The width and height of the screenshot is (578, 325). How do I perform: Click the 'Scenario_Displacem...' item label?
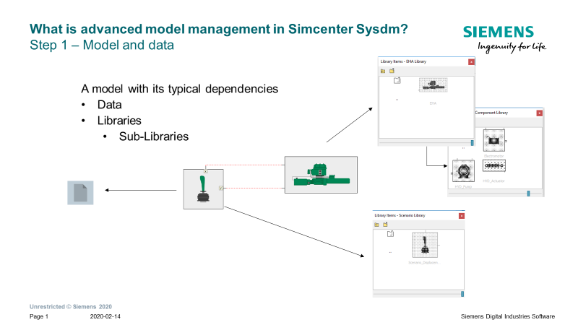(424, 262)
